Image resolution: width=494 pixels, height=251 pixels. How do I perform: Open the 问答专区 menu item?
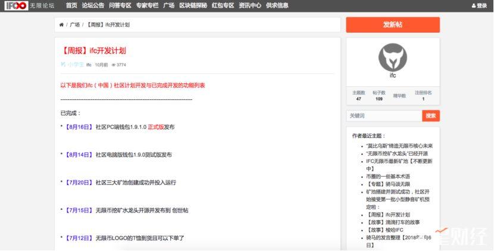[120, 5]
